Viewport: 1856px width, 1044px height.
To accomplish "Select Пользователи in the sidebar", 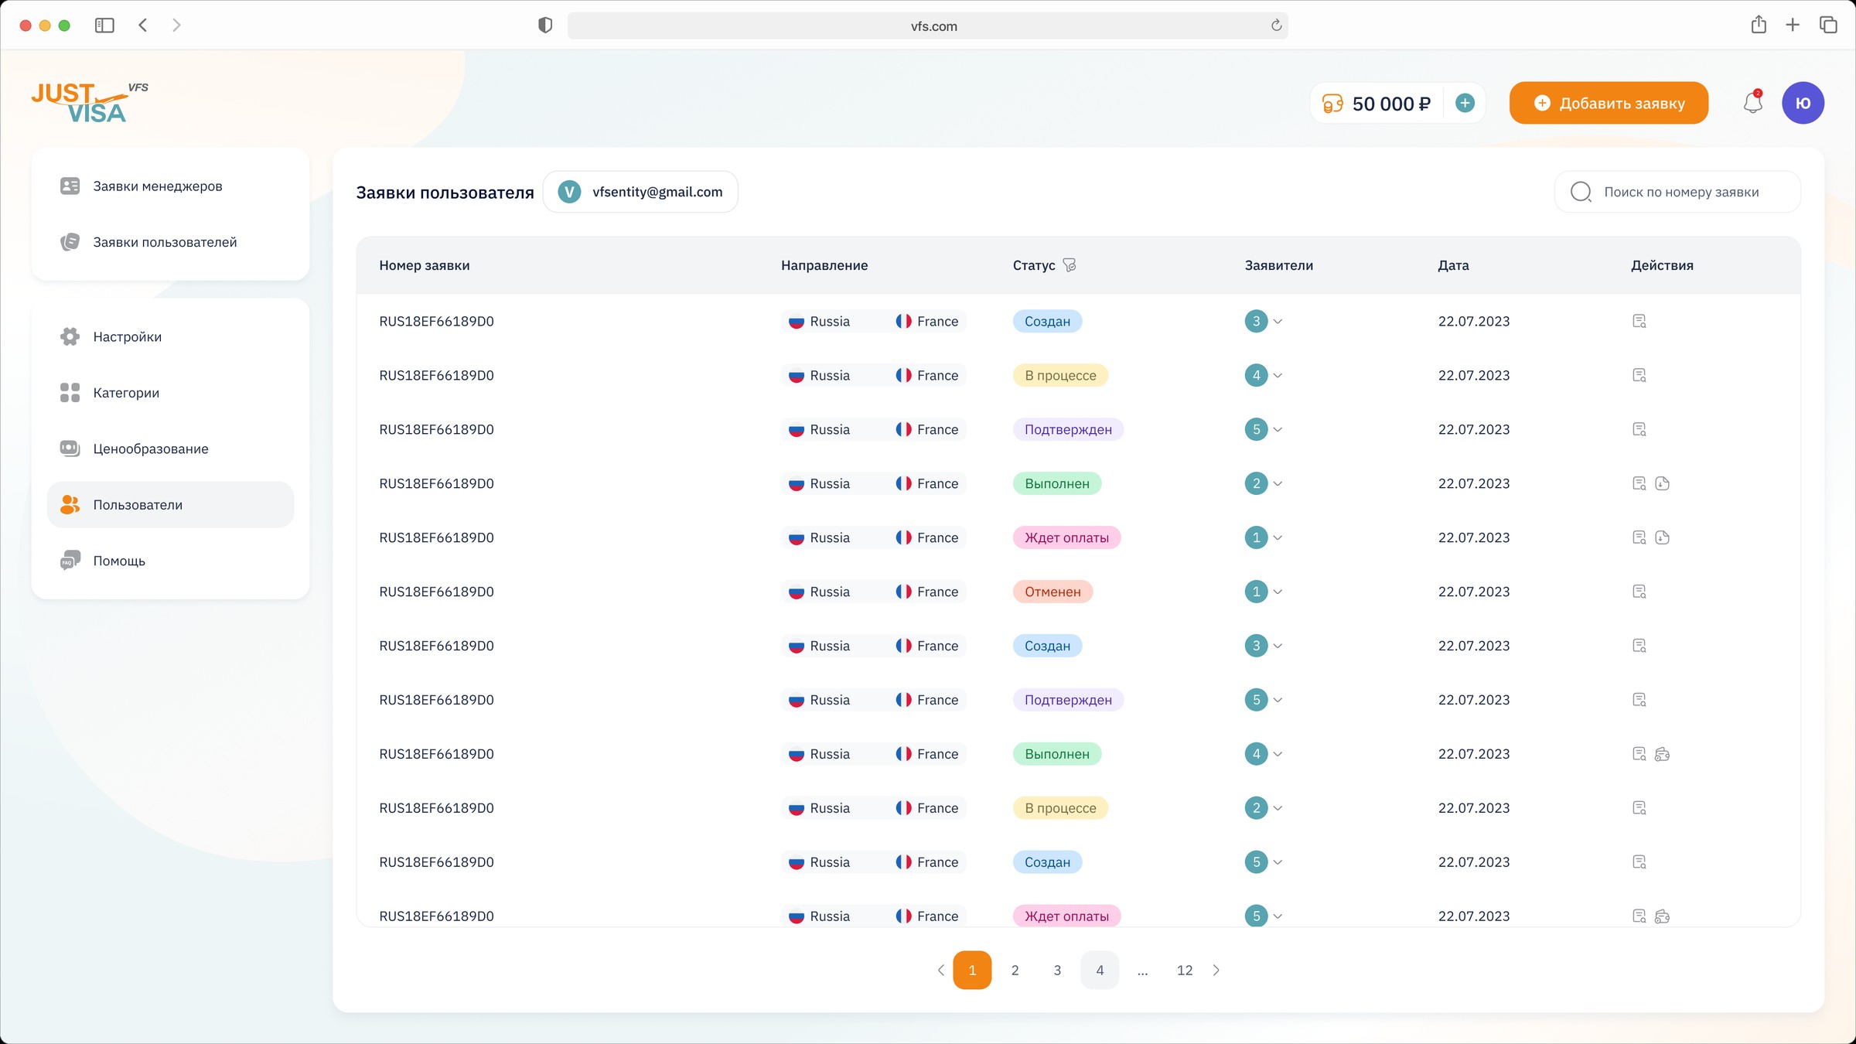I will [x=170, y=505].
